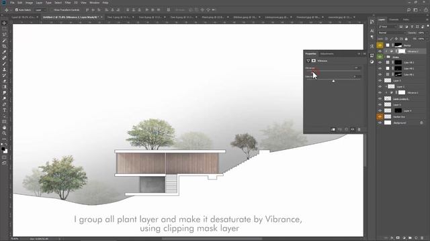The image size is (430, 241).
Task: Select the Eyedropper tool
Action: (4, 52)
